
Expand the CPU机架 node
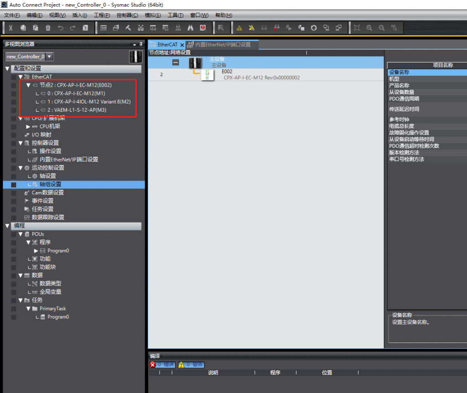(x=28, y=127)
